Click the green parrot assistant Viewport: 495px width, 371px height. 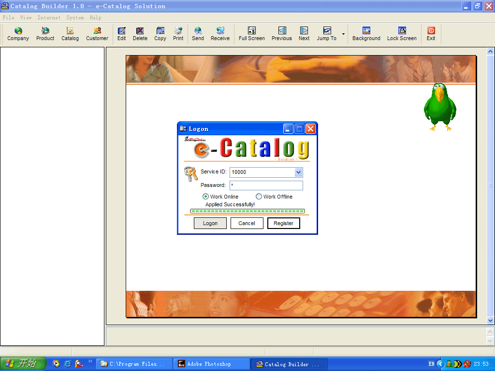point(440,107)
